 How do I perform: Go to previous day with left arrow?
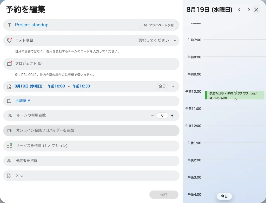click(239, 10)
